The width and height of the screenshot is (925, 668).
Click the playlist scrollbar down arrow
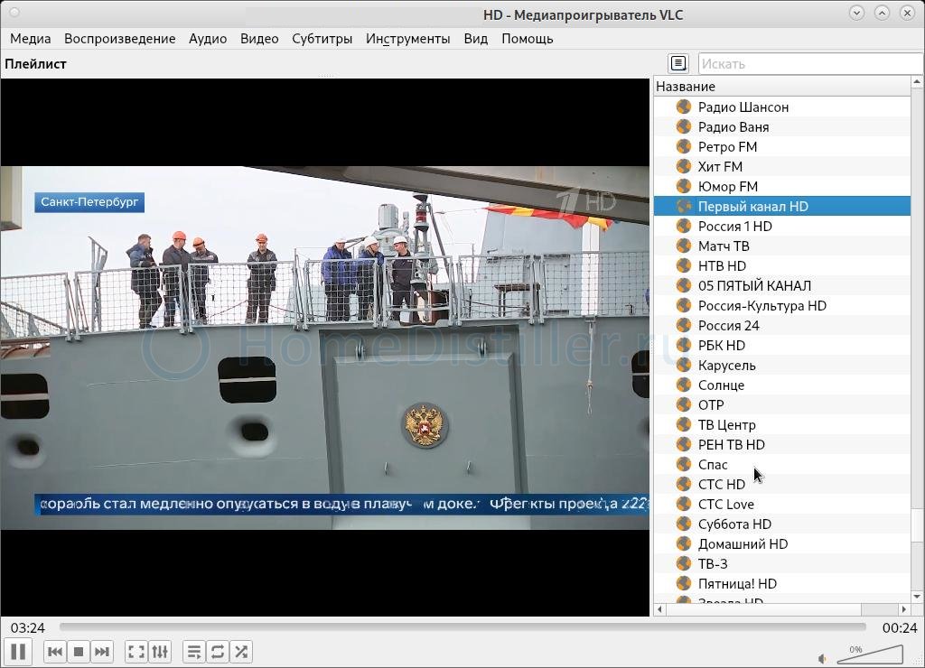pyautogui.click(x=918, y=597)
